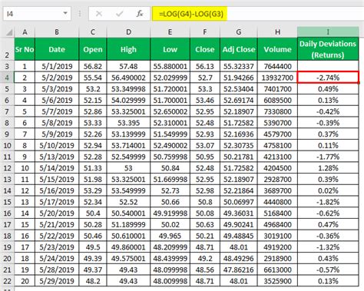Select the returns cell 1.28%
Image resolution: width=364 pixels, height=291 pixels.
click(328, 168)
